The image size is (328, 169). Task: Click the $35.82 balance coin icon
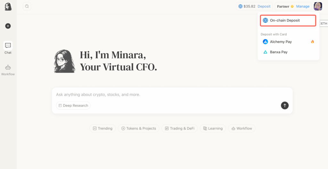[241, 6]
